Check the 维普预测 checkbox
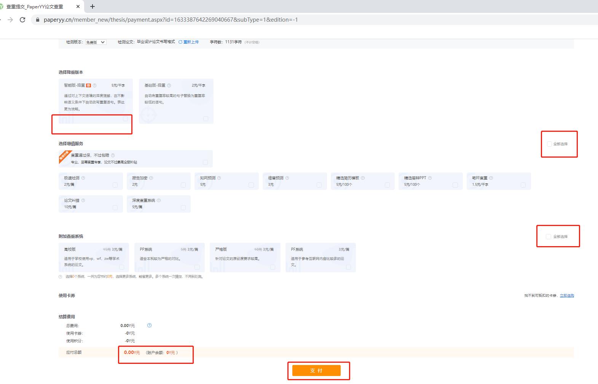 [319, 185]
